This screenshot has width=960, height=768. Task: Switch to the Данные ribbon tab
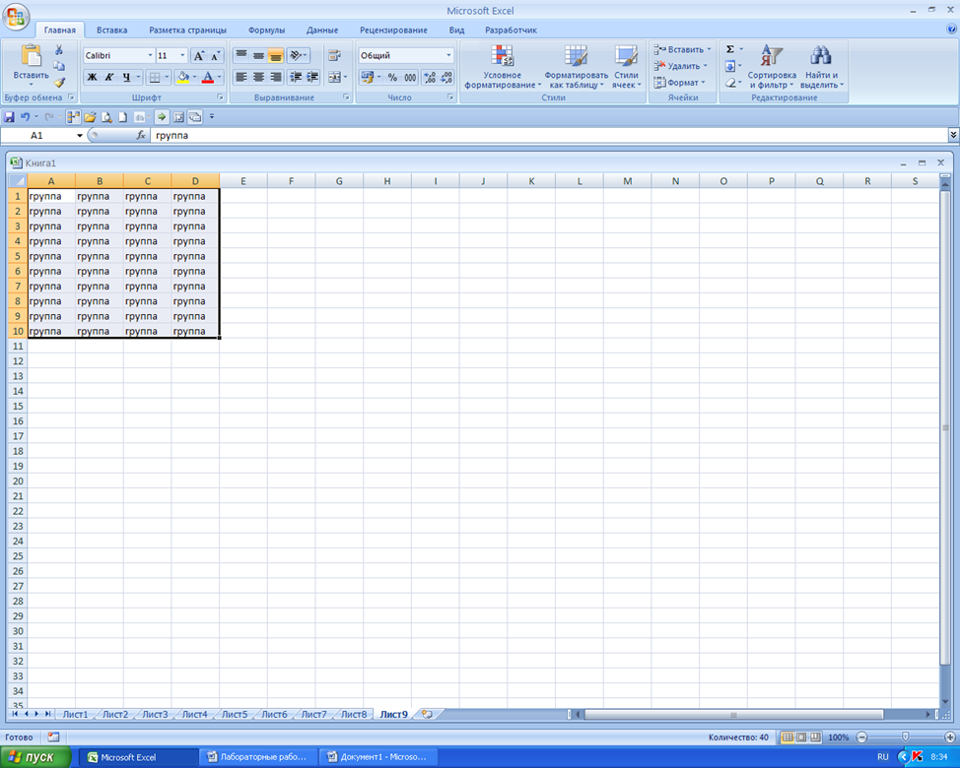tap(322, 30)
